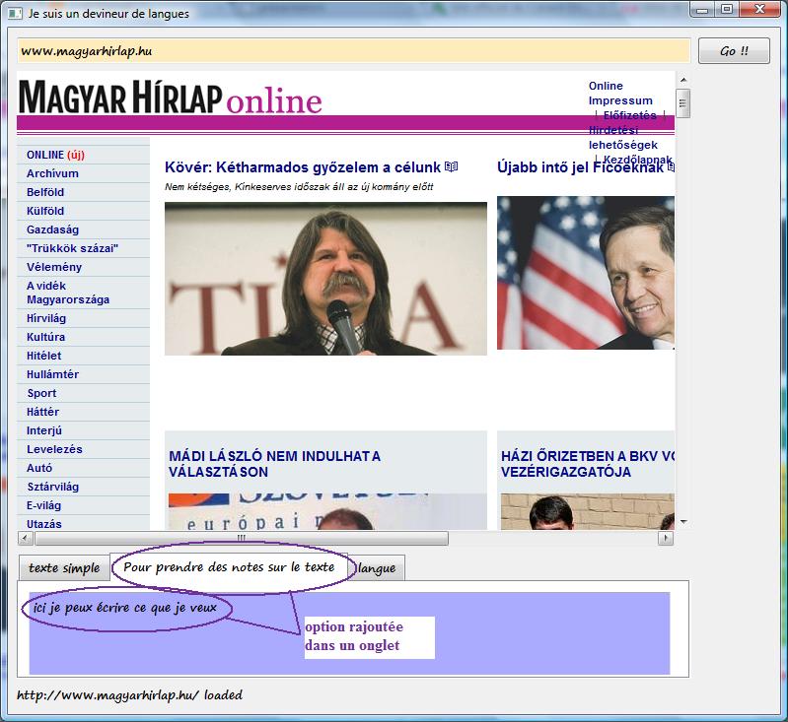Click the status text magyarhirlap.hu loaded
The image size is (788, 722).
pyautogui.click(x=129, y=694)
